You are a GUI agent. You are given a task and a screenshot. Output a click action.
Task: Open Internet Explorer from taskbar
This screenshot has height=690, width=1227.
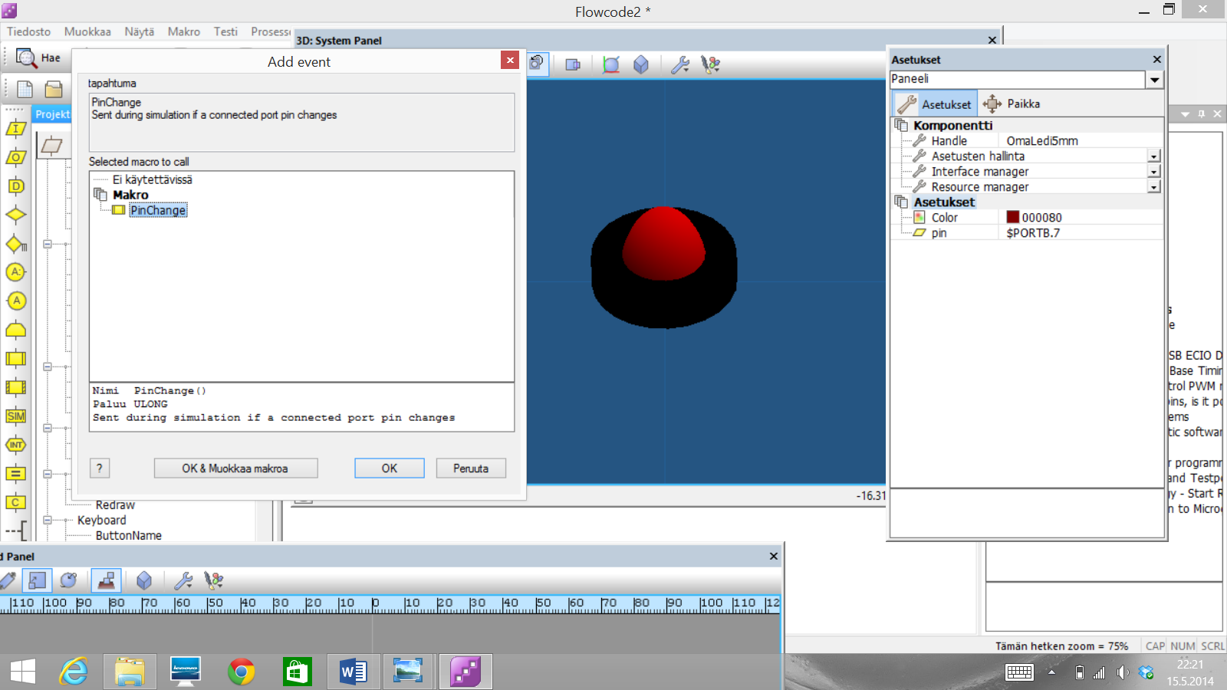tap(74, 672)
